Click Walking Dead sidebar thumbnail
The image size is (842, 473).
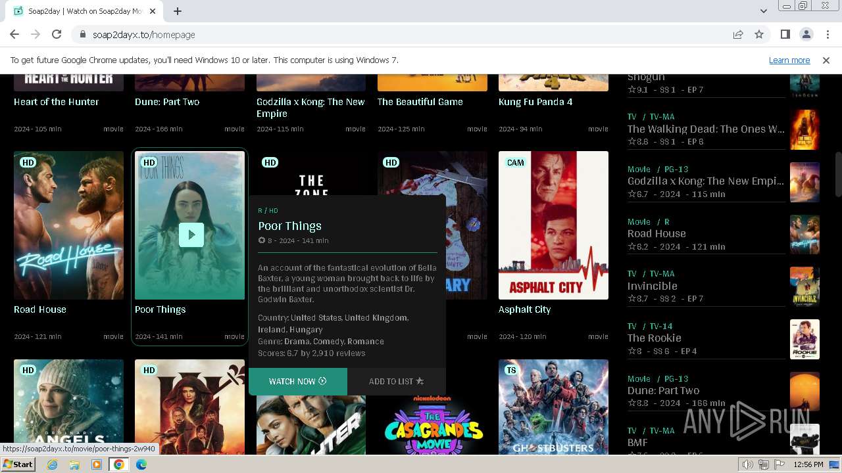[x=805, y=130]
